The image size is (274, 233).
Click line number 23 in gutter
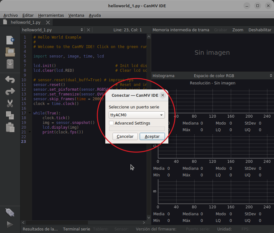pyautogui.click(x=24, y=141)
